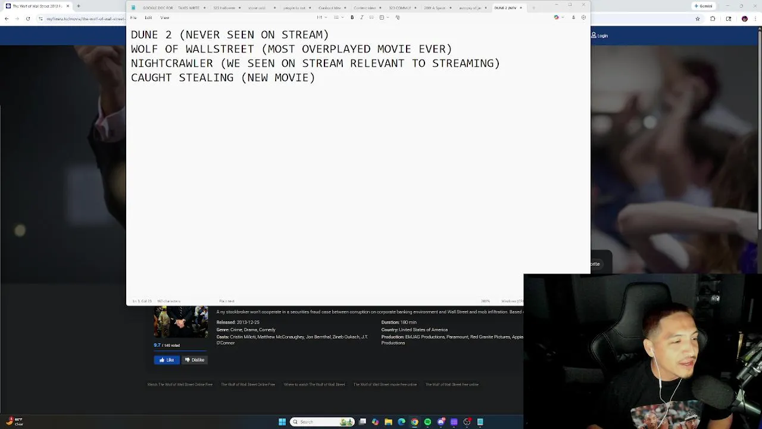Close the 'Wolf of Wall Street' Chrome tab
Screen dimensions: 762x429
tap(67, 6)
